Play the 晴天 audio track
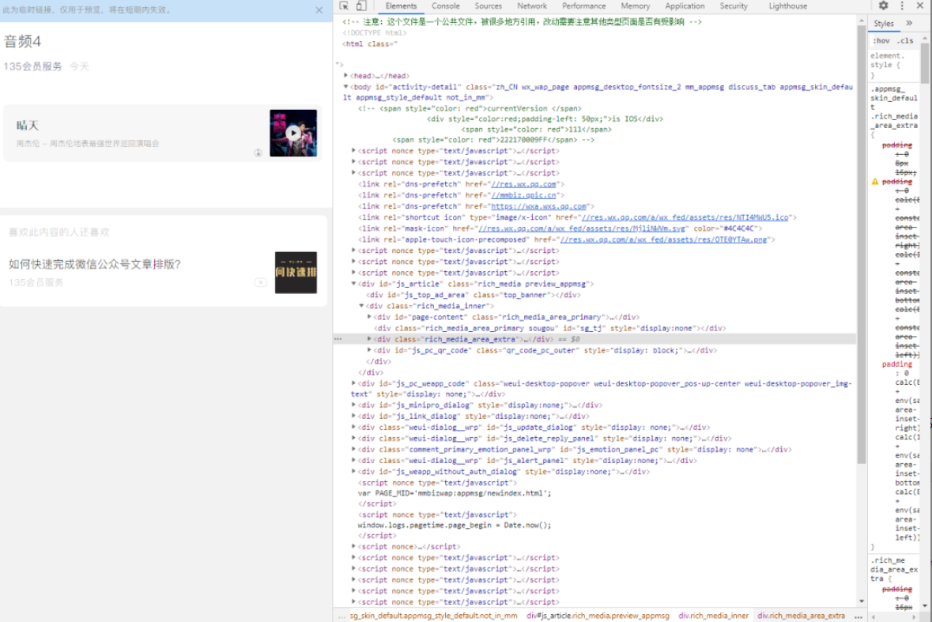932x622 pixels. click(293, 133)
